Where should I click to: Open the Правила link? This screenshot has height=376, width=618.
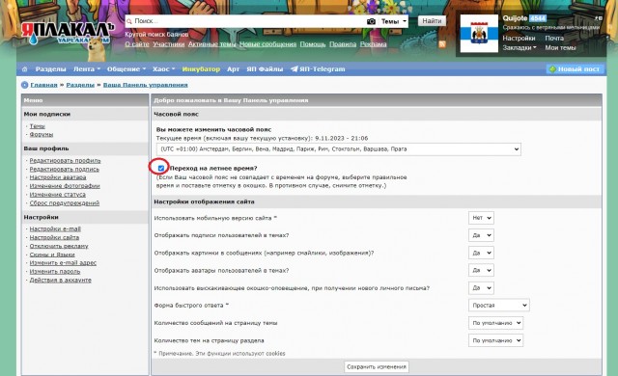pos(343,44)
